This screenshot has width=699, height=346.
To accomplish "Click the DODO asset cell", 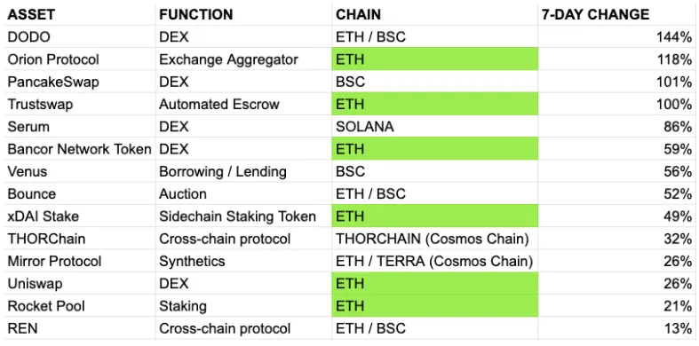I will coord(79,37).
